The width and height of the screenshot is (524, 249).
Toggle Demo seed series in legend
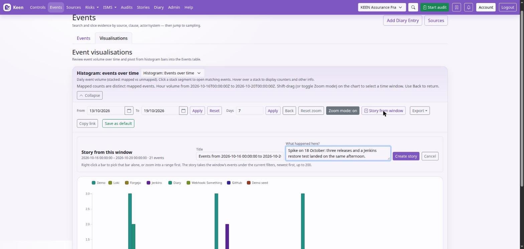(x=257, y=183)
